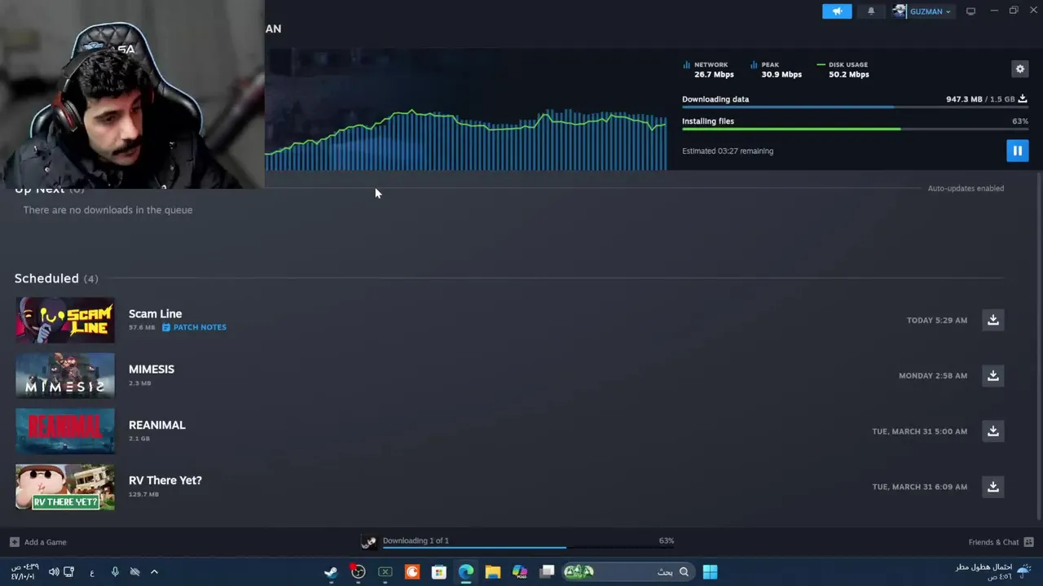Screen dimensions: 1043x586
Task: Expand the GUZMAN account dropdown
Action: coord(922,11)
